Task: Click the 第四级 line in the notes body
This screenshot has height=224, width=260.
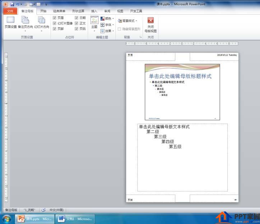Action: [168, 142]
